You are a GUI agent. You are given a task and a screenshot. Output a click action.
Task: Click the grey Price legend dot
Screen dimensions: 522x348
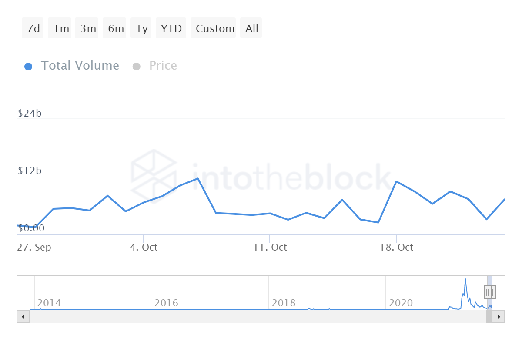point(137,67)
